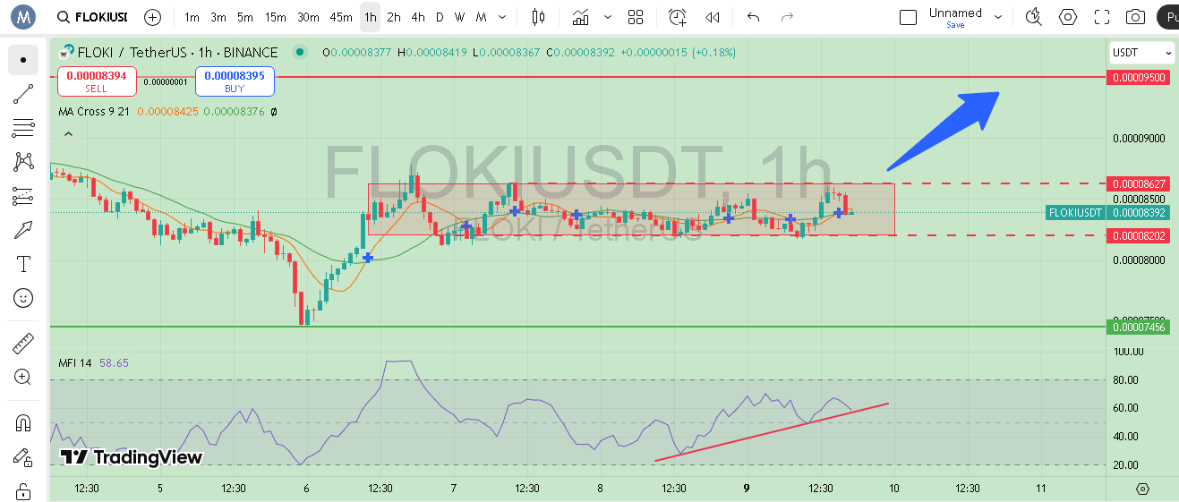Select the chart layout square icon
1179x502 pixels.
909,17
